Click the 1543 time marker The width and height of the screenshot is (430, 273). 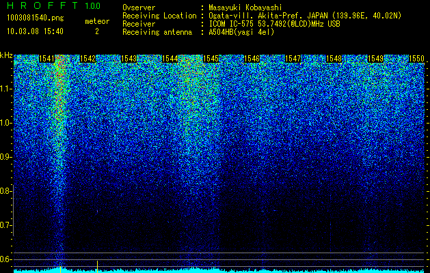(129, 58)
